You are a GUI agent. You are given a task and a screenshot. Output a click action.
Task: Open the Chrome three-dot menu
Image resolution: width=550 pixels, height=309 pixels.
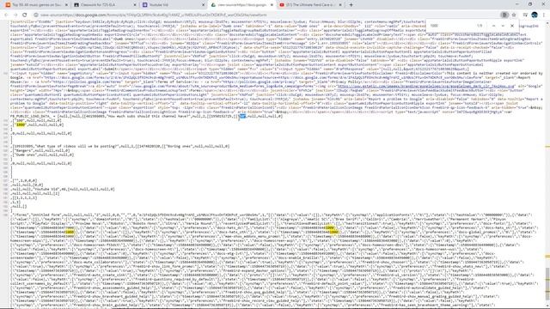pyautogui.click(x=544, y=15)
